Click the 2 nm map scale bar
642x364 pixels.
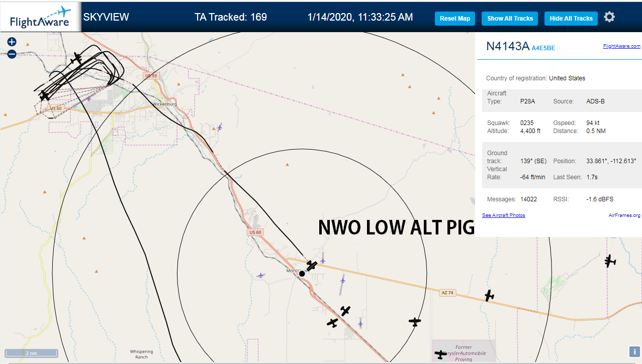32,353
